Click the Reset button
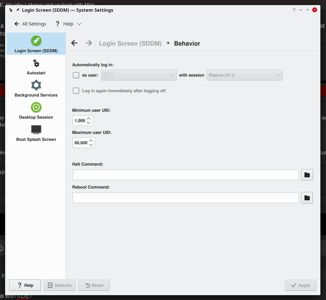Image resolution: width=326 pixels, height=300 pixels. coord(94,285)
